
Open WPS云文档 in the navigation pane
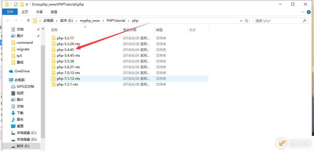(x=25, y=87)
